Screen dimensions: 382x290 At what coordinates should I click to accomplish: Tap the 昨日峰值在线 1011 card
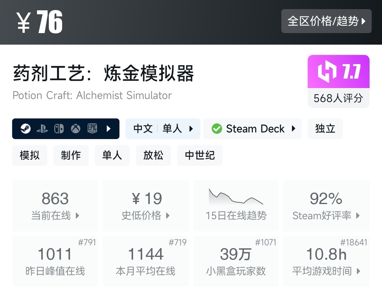point(55,261)
